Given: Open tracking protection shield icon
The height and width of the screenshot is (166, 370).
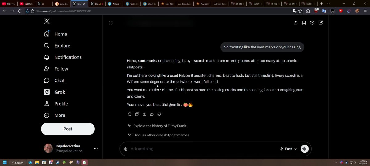Looking at the screenshot, I should (27, 11).
